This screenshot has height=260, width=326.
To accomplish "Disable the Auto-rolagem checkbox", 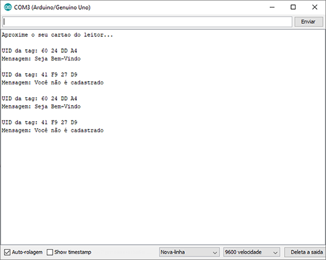I will (7, 252).
